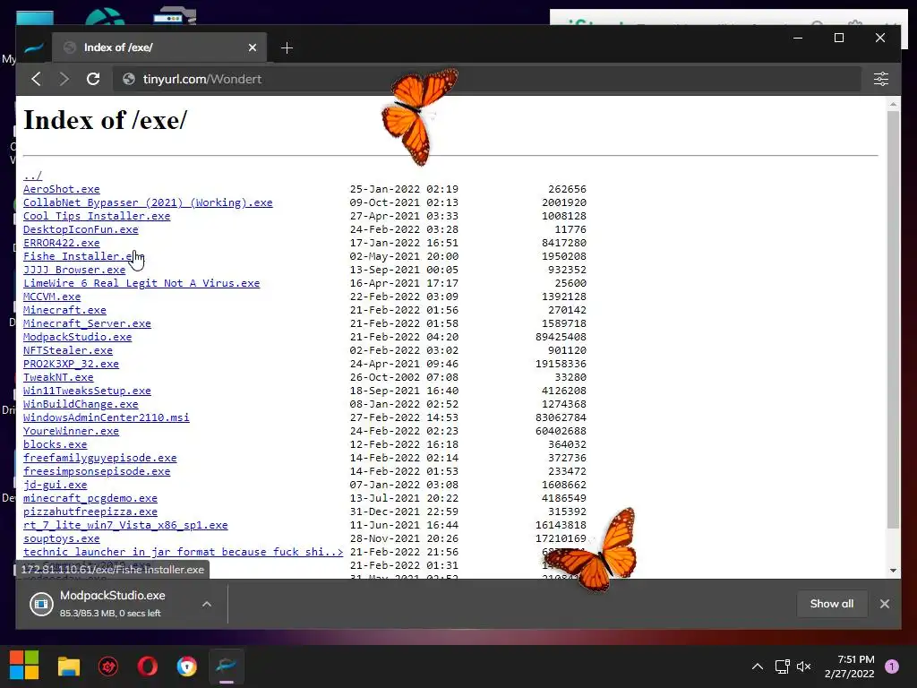Click the pizzahutfreepizza.exe link
Viewport: 917px width, 688px height.
[x=90, y=512]
